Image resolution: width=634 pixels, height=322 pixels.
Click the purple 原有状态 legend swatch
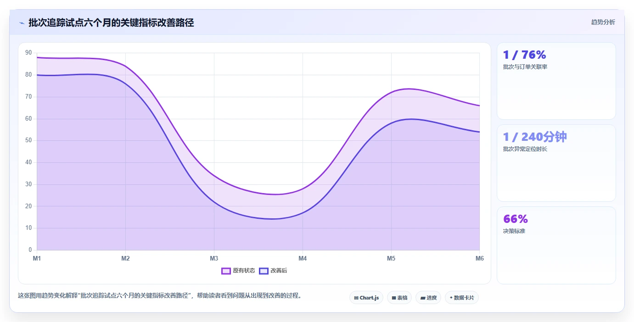click(226, 271)
